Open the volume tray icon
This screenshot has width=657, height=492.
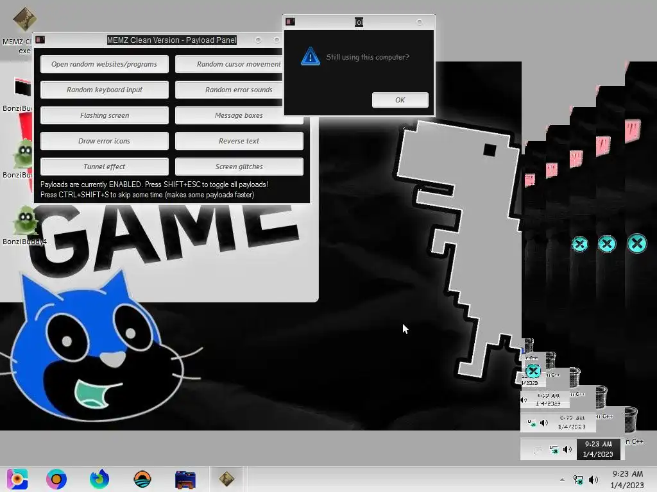(x=593, y=480)
